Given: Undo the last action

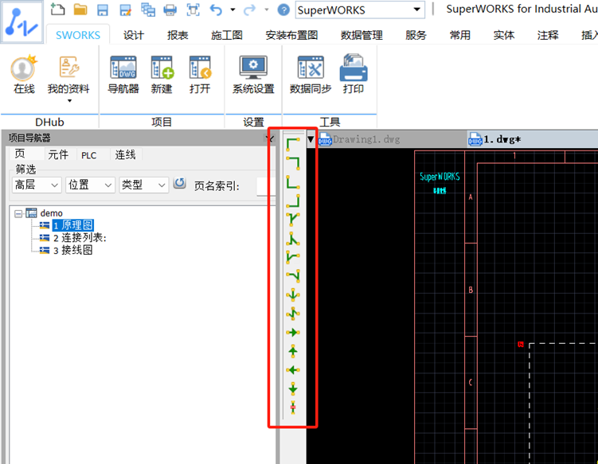Looking at the screenshot, I should click(216, 10).
